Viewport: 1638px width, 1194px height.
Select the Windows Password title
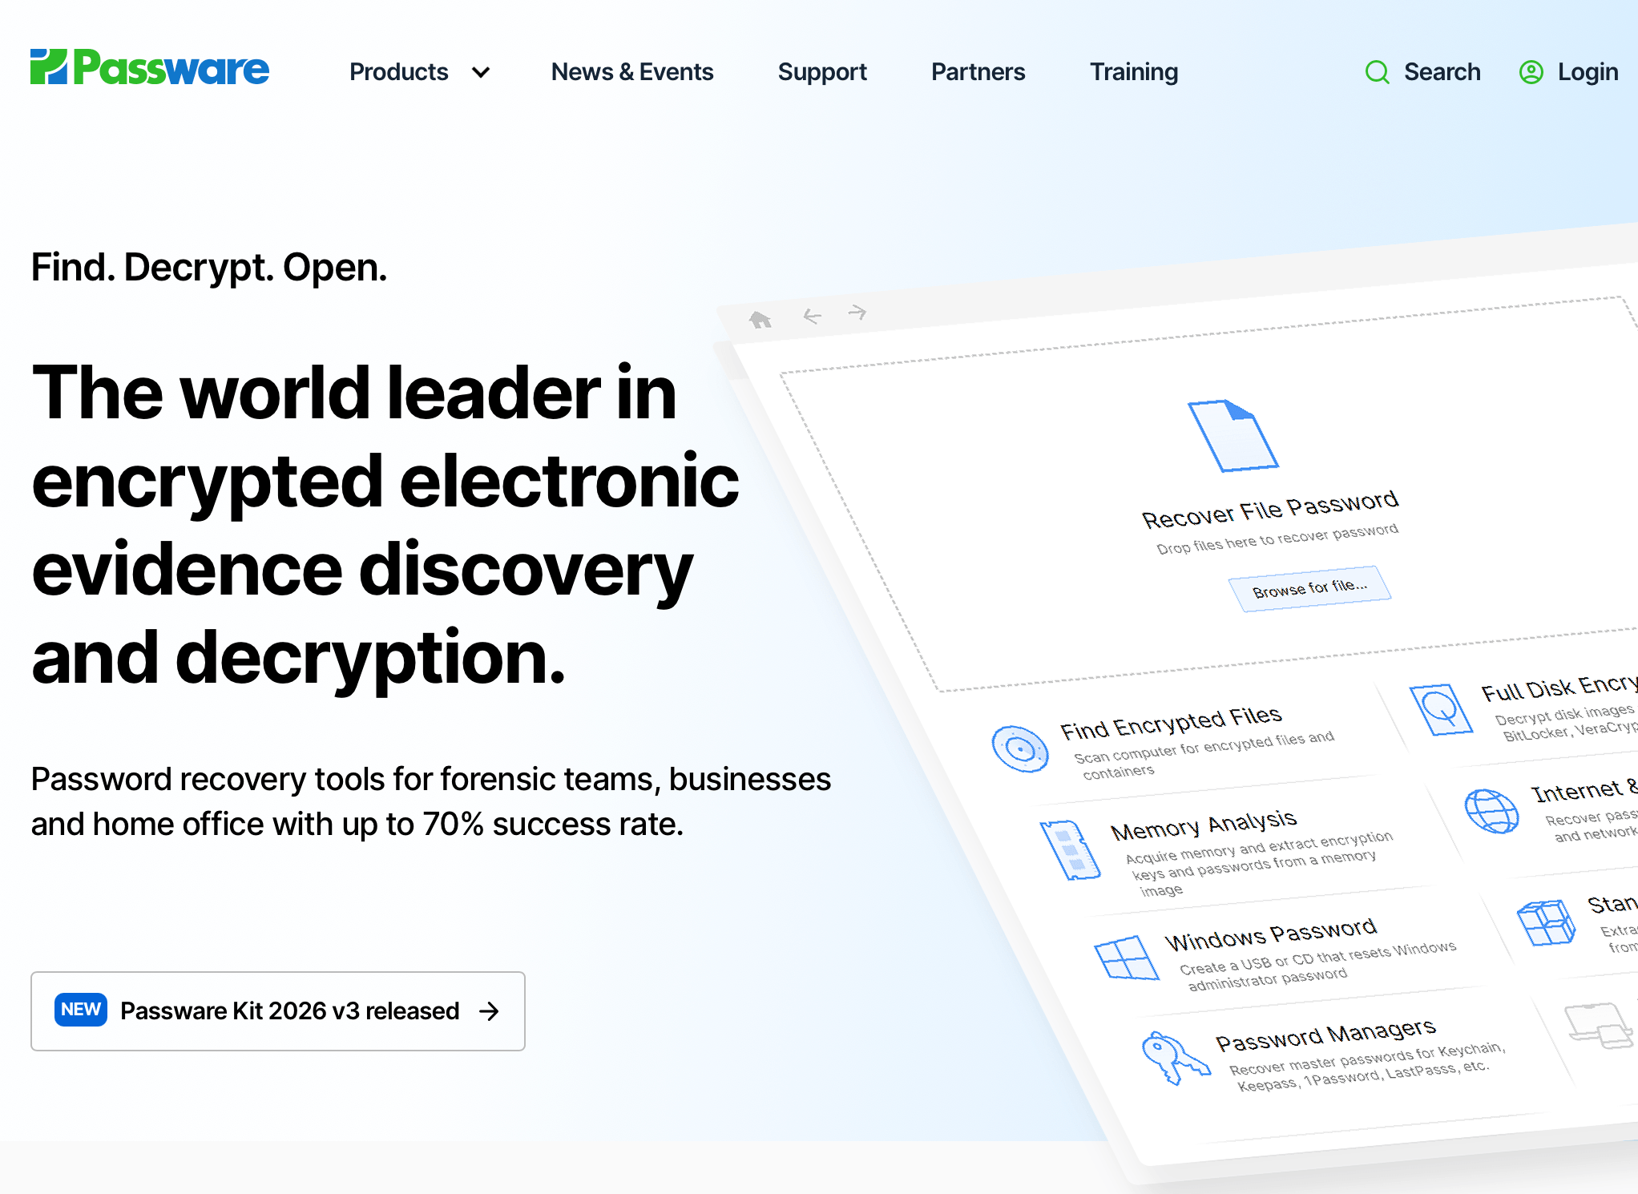point(1271,934)
